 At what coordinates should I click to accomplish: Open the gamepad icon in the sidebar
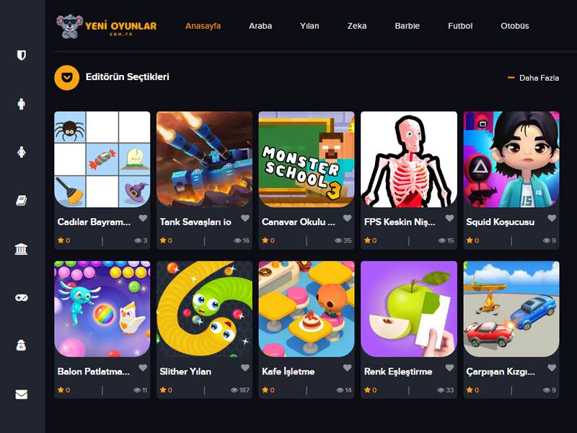[x=22, y=297]
